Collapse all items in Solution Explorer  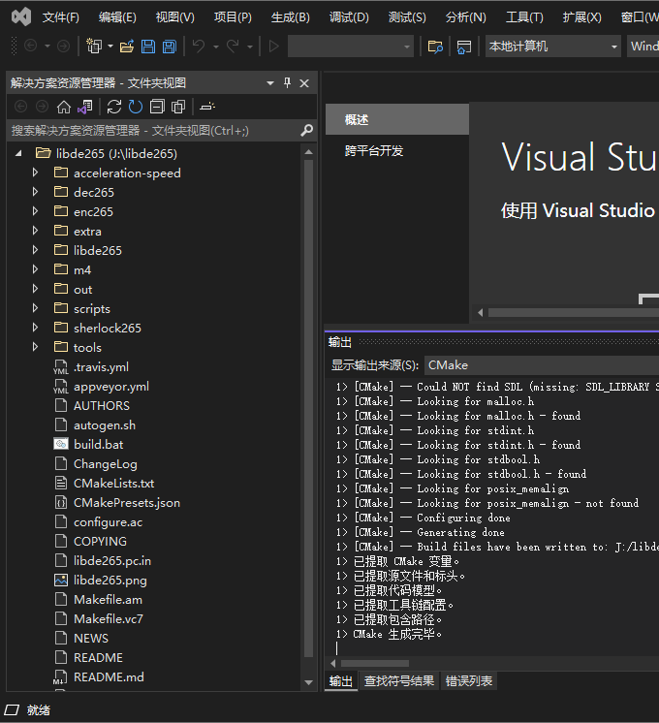click(157, 107)
